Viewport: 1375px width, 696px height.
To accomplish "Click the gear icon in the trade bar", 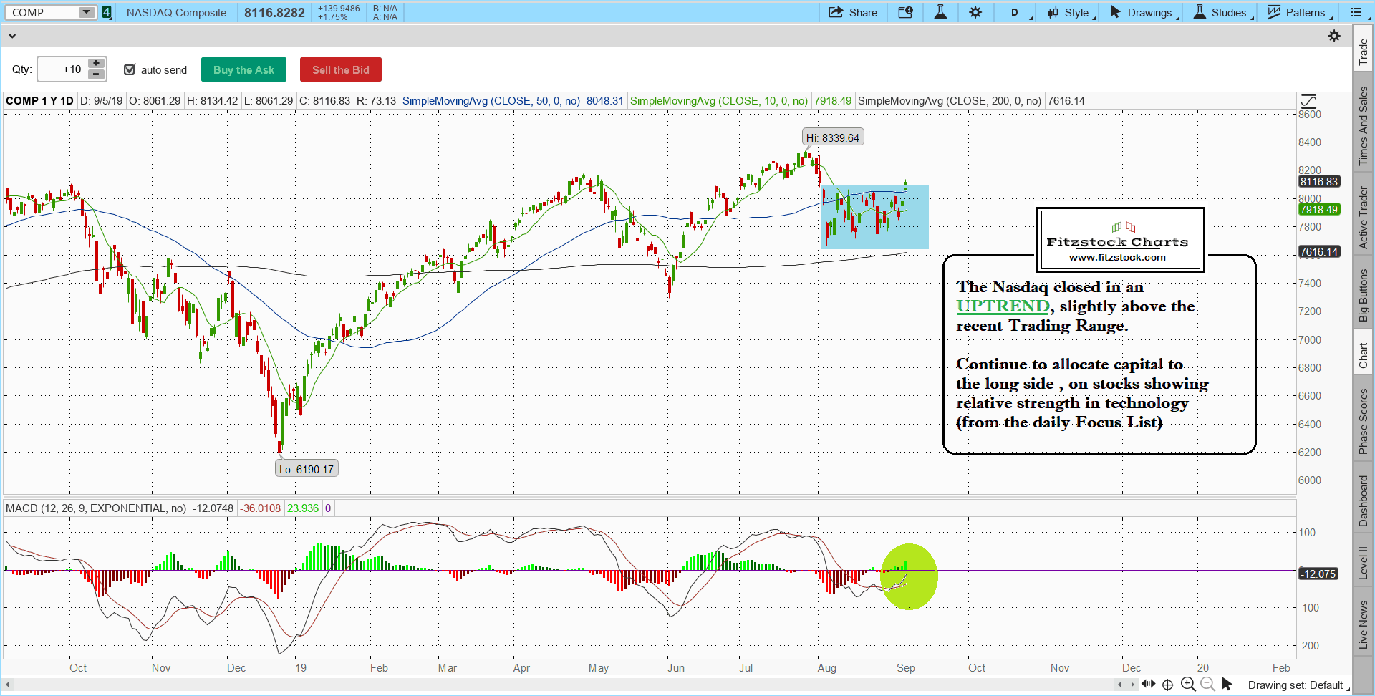I will pyautogui.click(x=1334, y=36).
